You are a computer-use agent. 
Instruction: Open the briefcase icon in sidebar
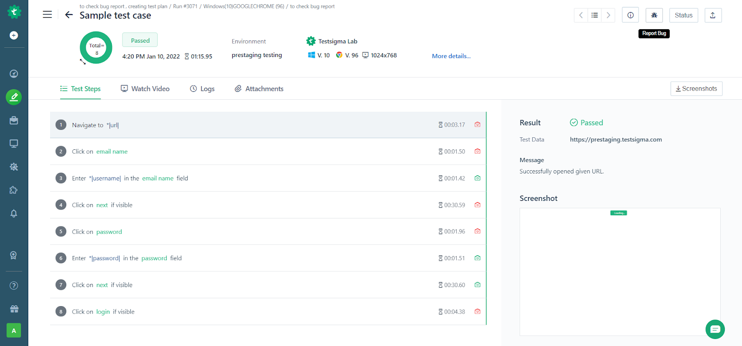14,120
